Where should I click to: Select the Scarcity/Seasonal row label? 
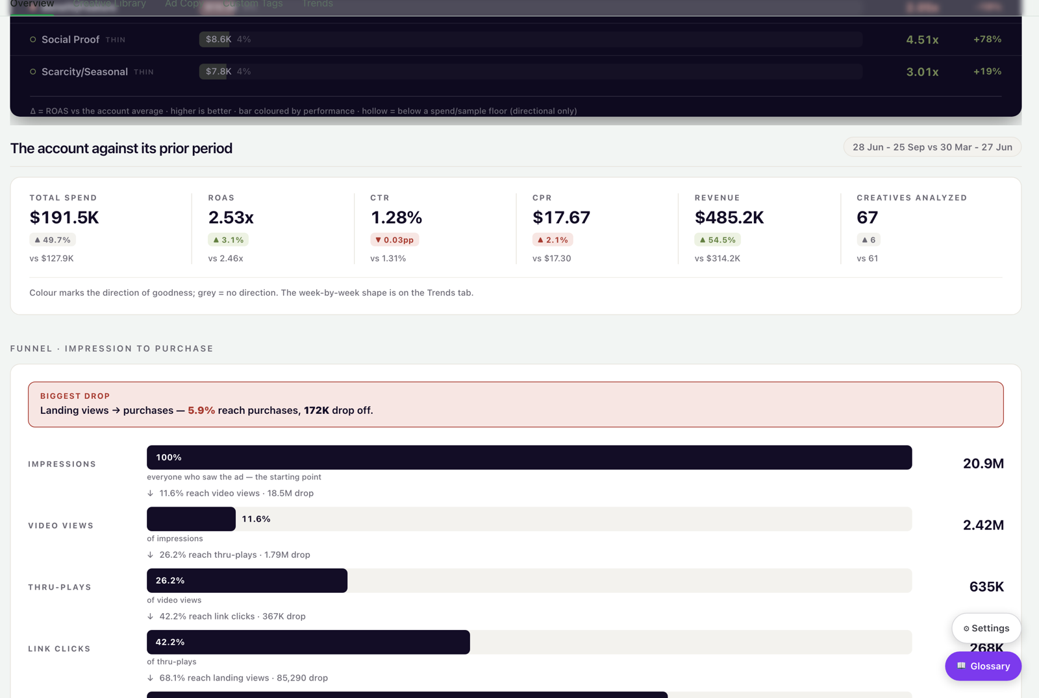pos(84,72)
